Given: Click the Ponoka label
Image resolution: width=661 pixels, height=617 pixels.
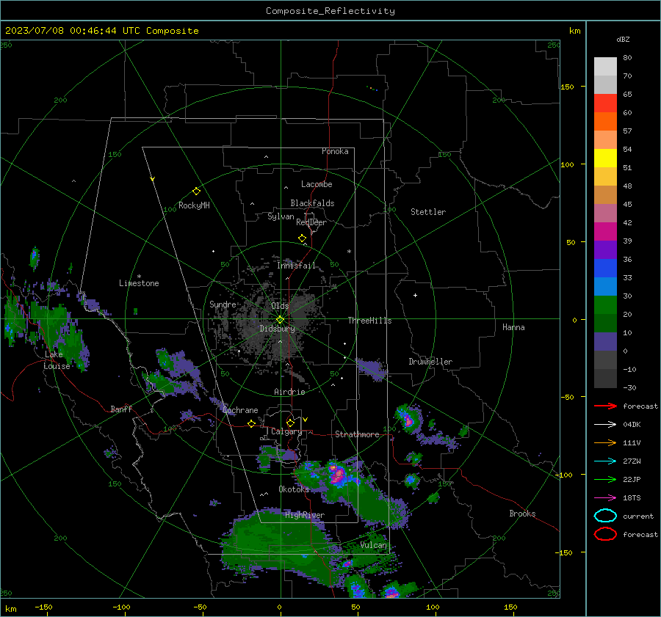Looking at the screenshot, I should 335,151.
